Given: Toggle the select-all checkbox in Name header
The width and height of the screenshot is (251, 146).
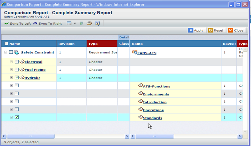Looking at the screenshot, I should [x=6, y=44].
